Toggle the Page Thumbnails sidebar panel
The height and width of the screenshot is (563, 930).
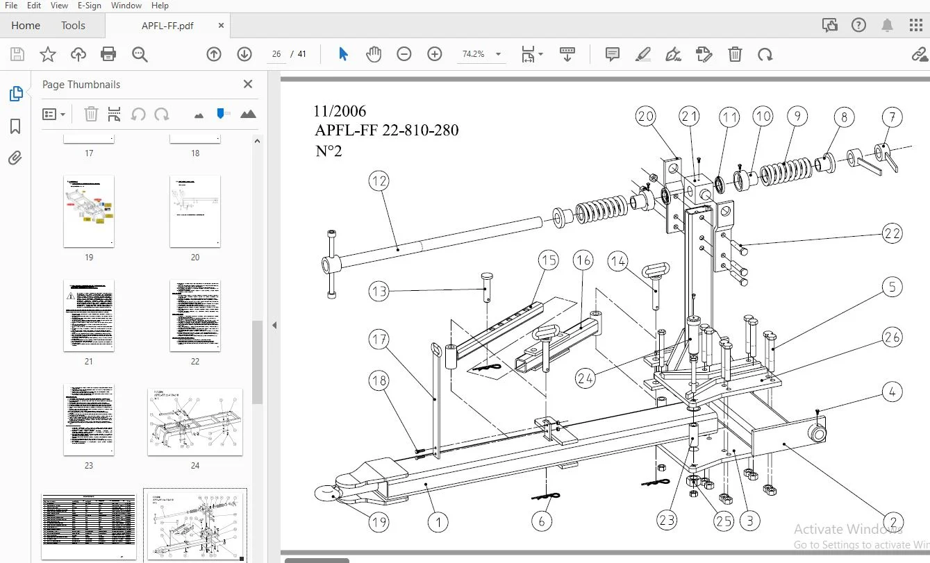pos(15,94)
